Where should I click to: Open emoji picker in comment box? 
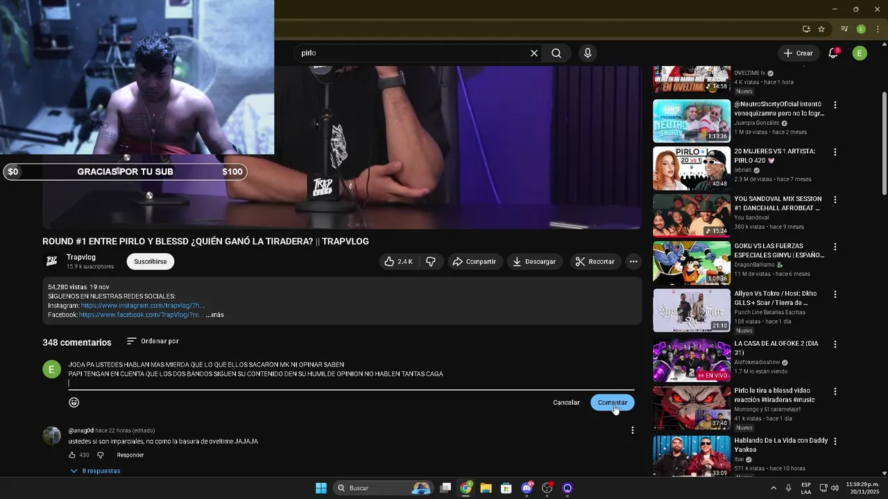point(74,403)
